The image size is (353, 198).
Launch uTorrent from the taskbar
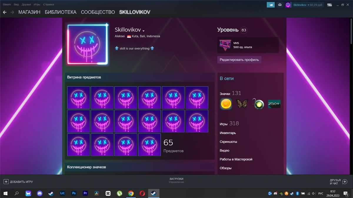[119, 193]
